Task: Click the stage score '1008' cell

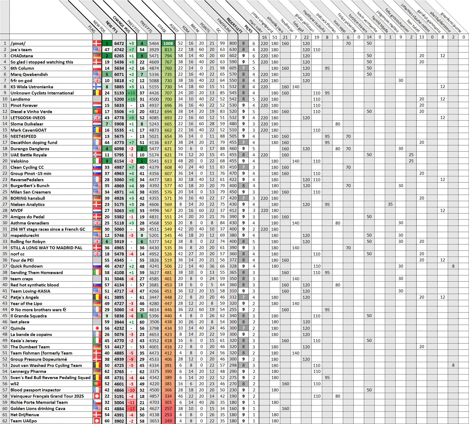Action: [168, 43]
